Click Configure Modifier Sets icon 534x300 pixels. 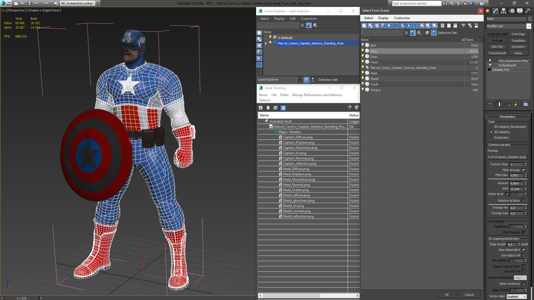(526, 104)
